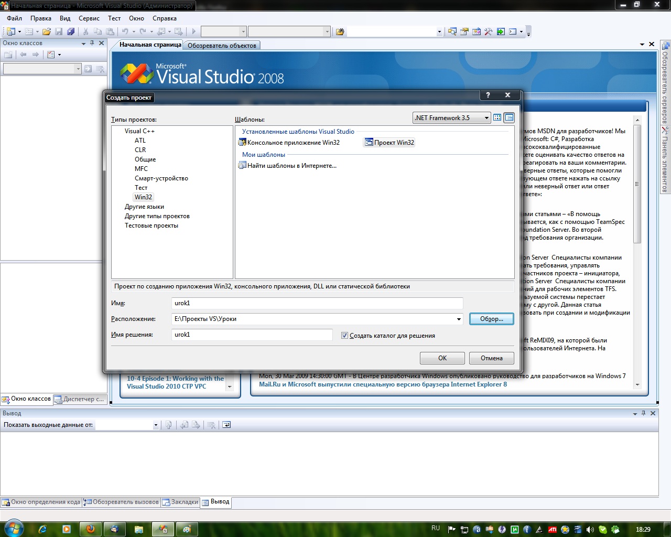The image size is (671, 537).
Task: Open 'Найти шаблоны в Интернете...' item
Action: [287, 166]
